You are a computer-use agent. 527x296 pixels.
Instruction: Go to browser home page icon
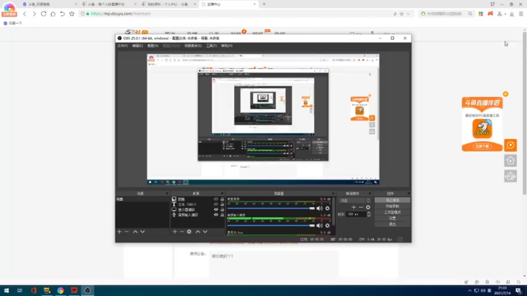53,14
